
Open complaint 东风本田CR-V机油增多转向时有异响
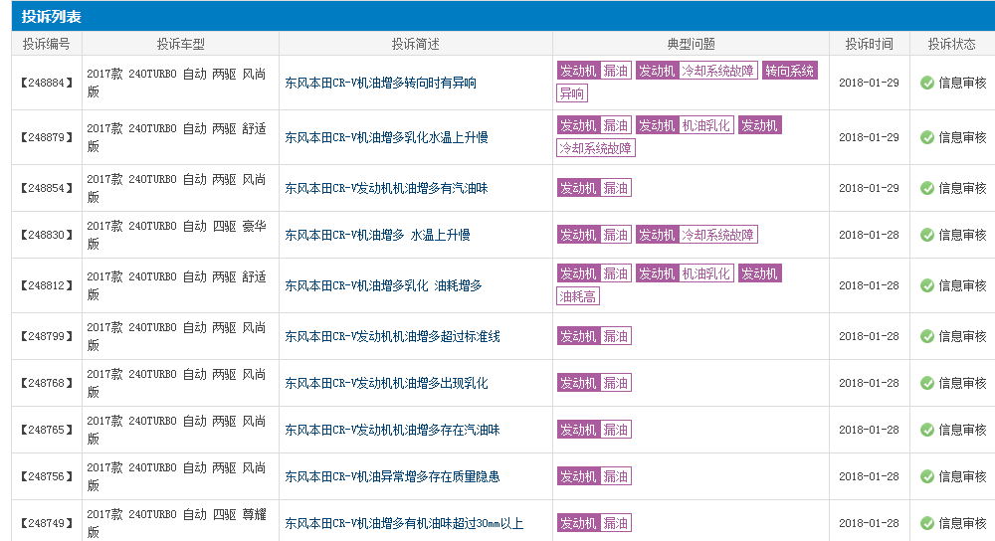[380, 84]
